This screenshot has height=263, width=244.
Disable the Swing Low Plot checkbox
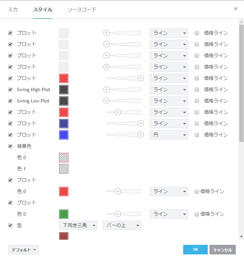pos(10,101)
